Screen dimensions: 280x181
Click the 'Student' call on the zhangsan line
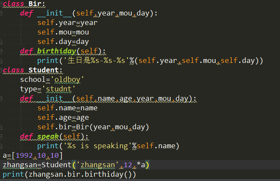pos(57,165)
